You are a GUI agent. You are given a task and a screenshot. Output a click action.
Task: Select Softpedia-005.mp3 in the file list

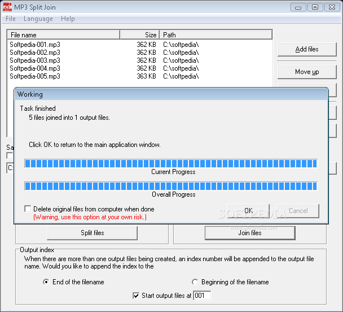point(35,76)
